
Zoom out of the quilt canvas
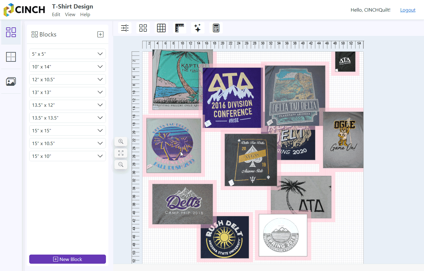[x=121, y=165]
